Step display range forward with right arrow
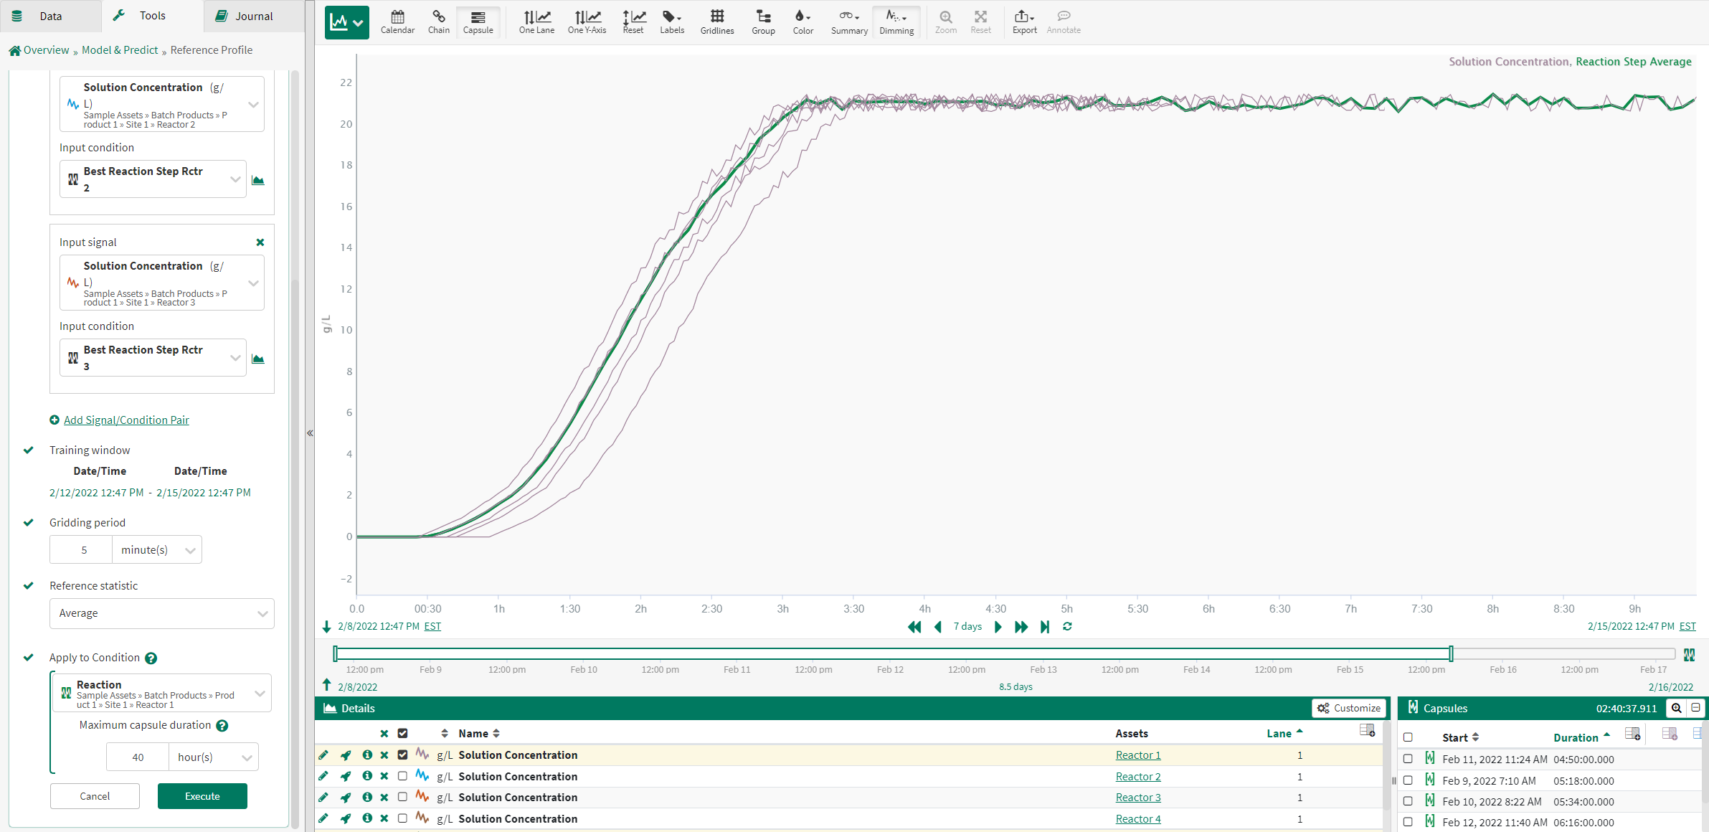The width and height of the screenshot is (1709, 832). coord(998,626)
